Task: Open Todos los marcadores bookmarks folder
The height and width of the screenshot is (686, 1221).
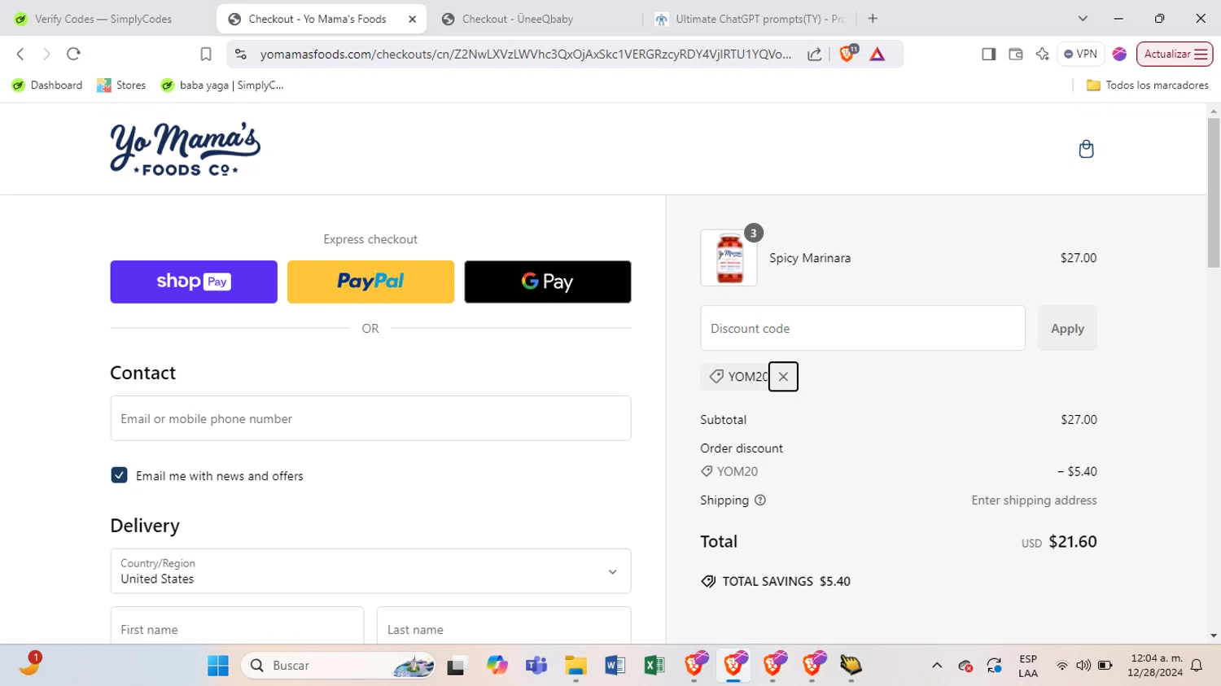Action: pos(1147,85)
